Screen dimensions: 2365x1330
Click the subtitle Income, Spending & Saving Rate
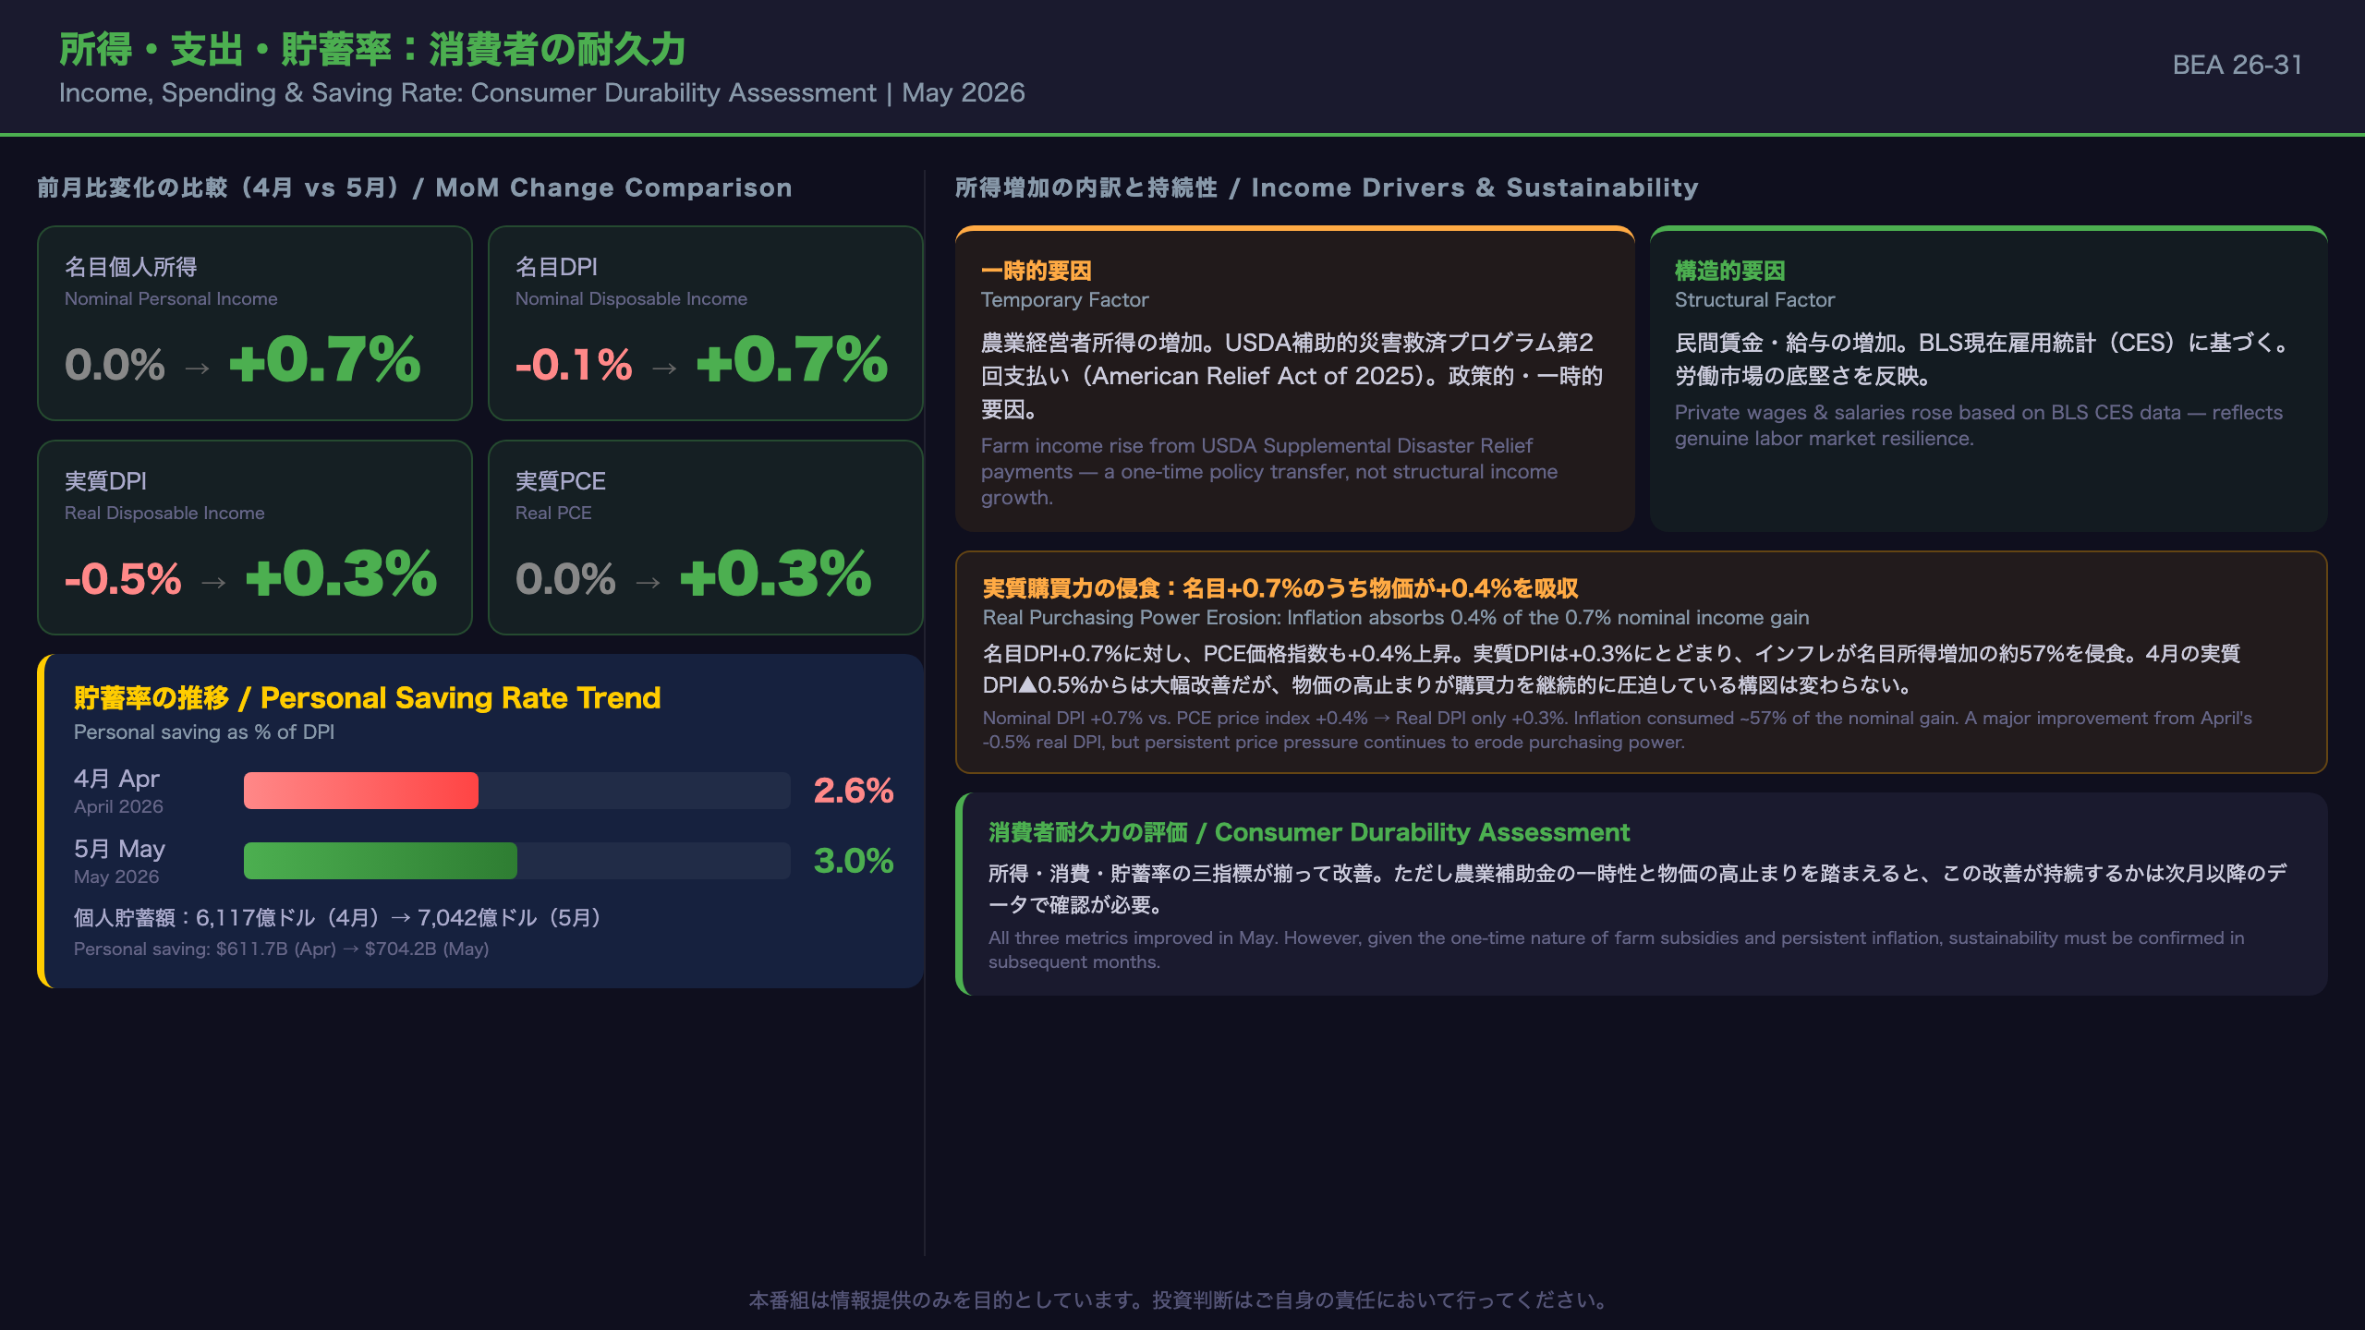point(541,92)
